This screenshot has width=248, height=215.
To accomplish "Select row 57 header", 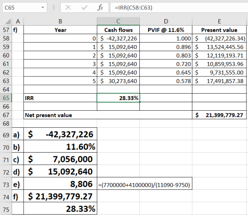I will click(x=6, y=30).
